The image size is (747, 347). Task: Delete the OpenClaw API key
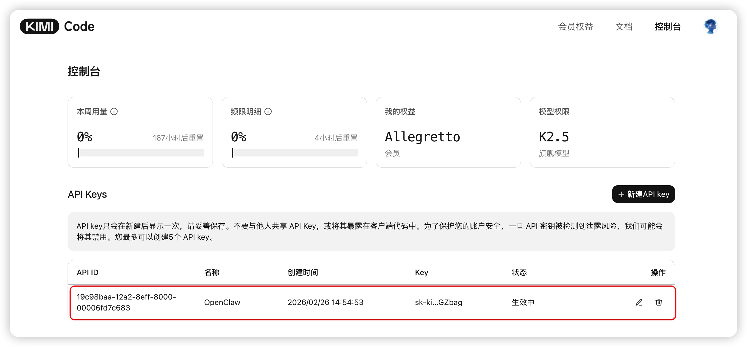point(659,302)
